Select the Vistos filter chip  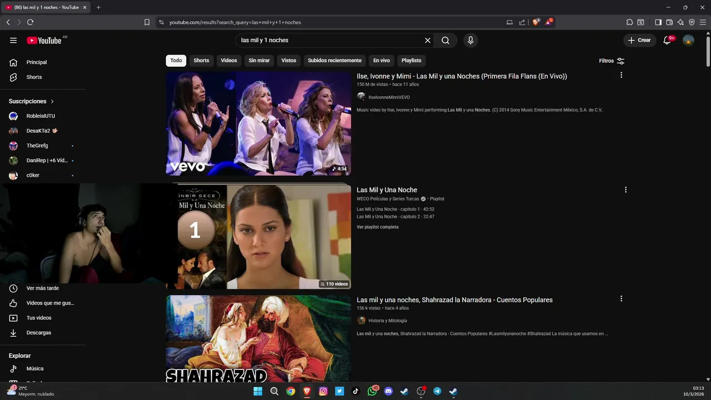pos(289,60)
